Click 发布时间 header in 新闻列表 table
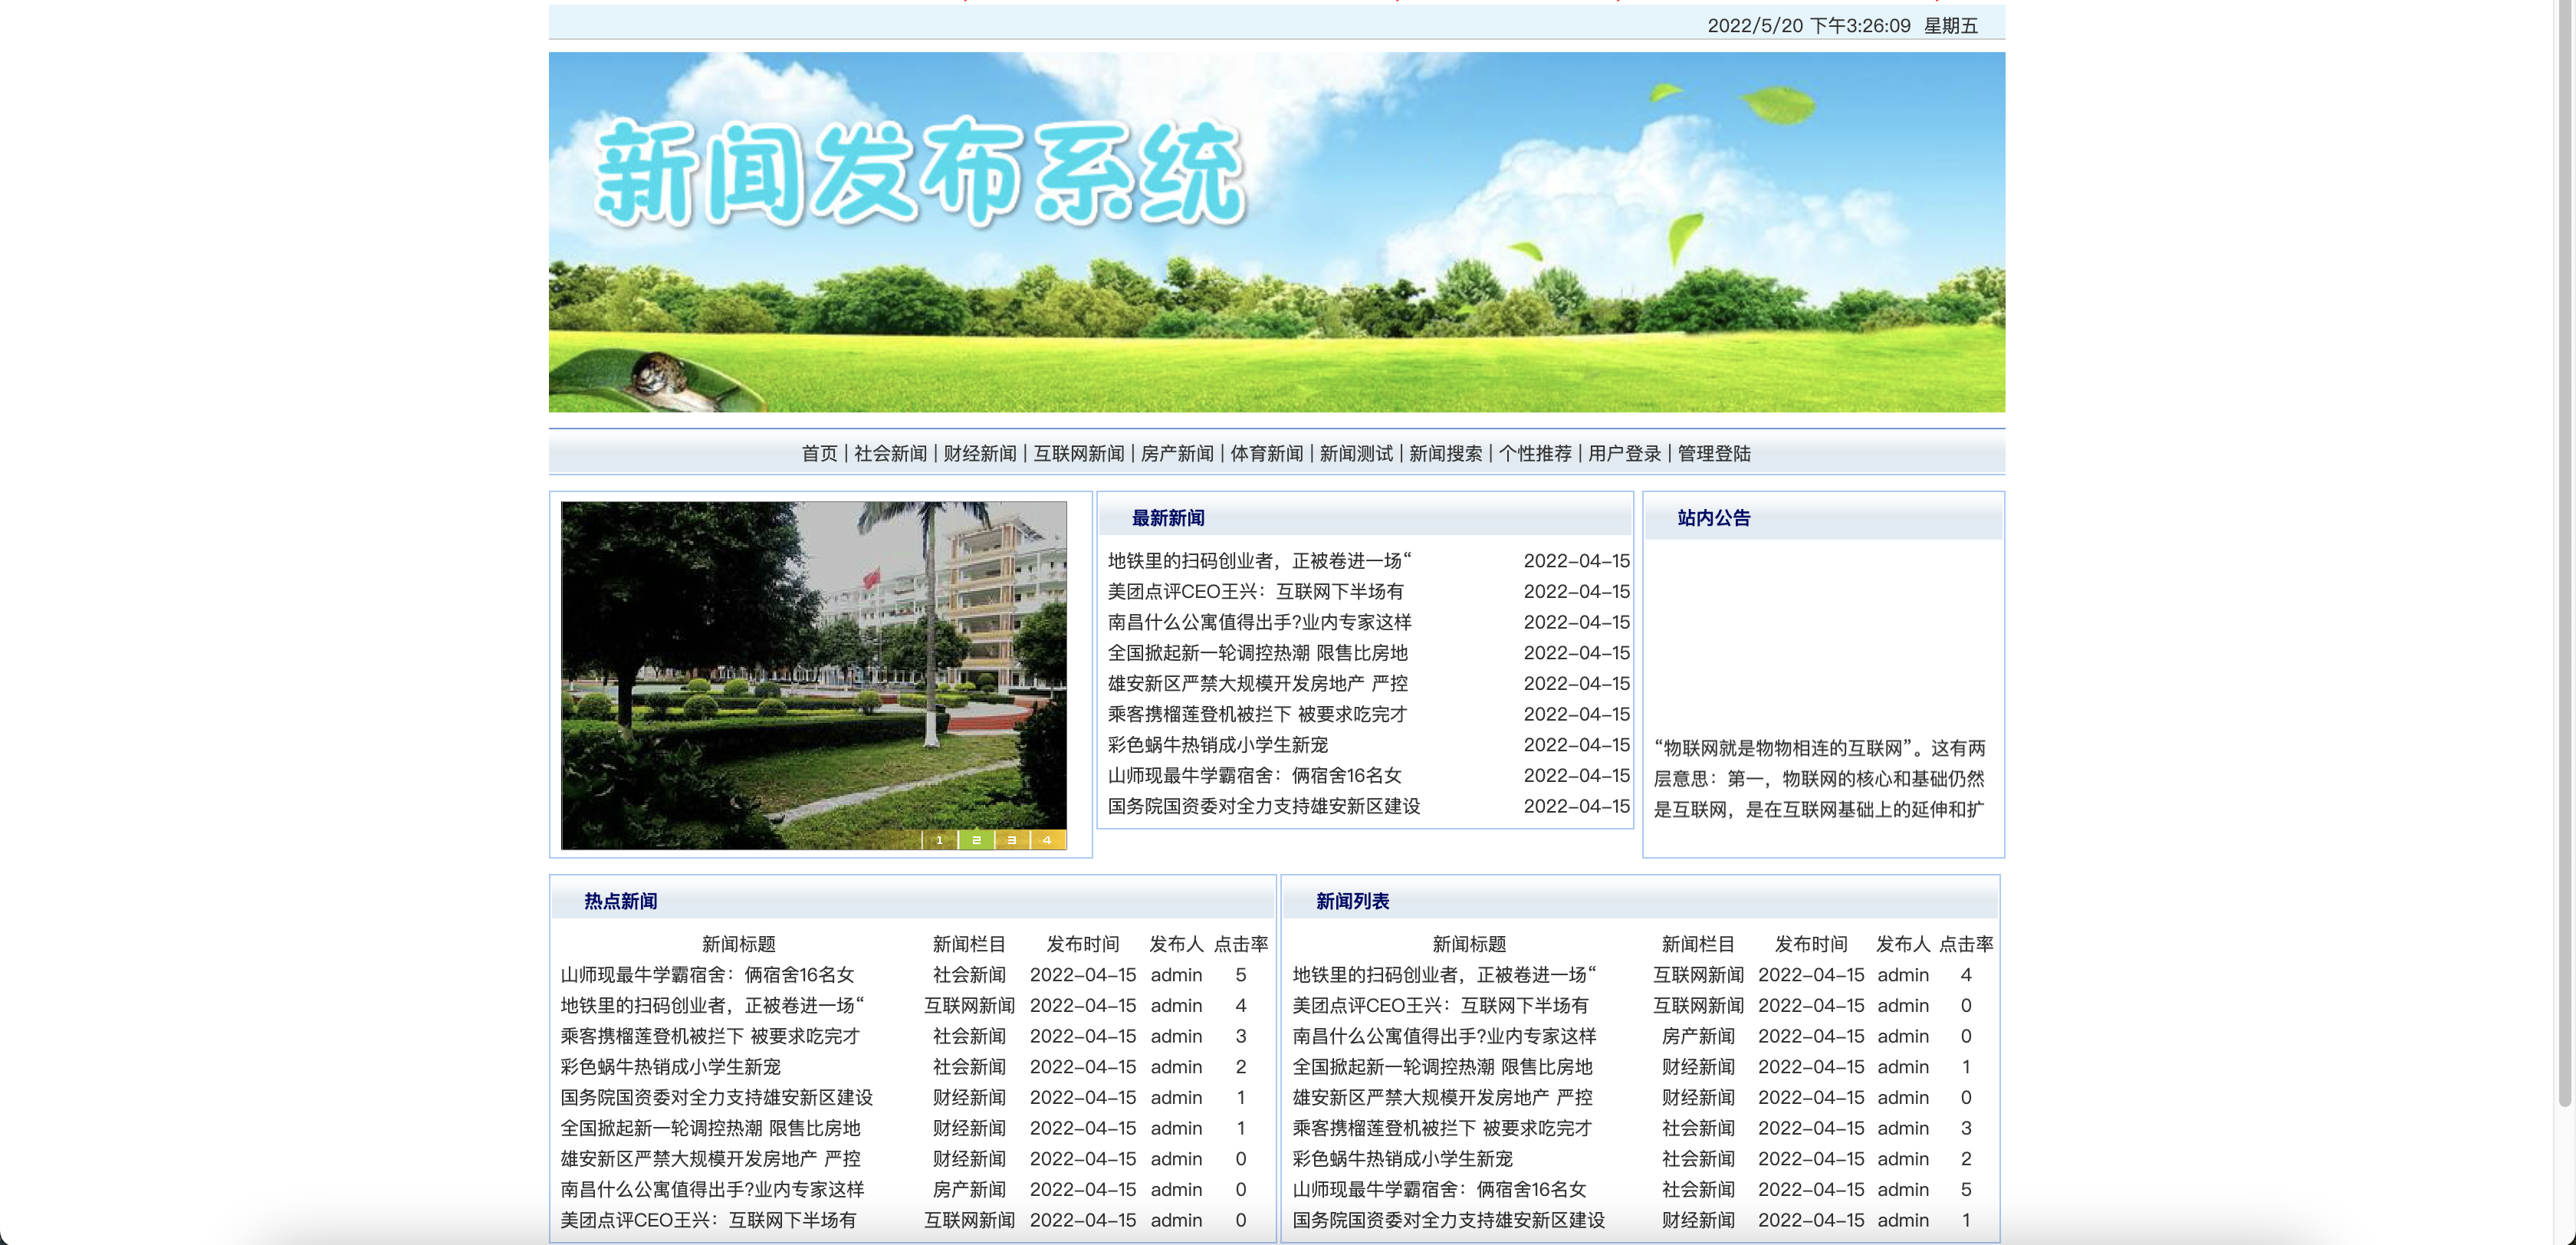 (x=1810, y=944)
